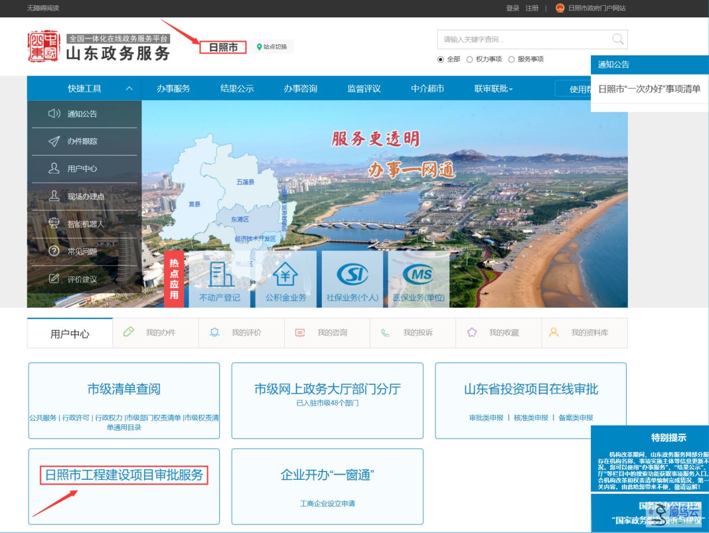Click the 评价建议 edit icon
The width and height of the screenshot is (709, 533).
pyautogui.click(x=54, y=279)
